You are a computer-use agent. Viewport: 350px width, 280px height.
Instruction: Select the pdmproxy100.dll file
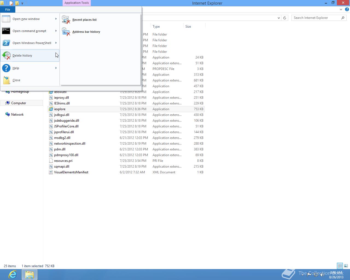coord(66,155)
